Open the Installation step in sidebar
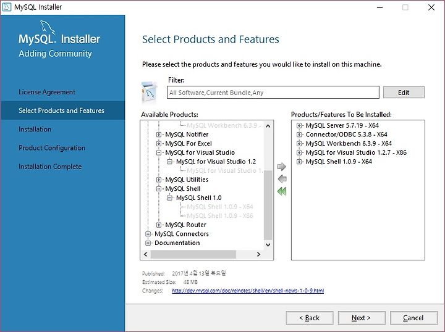The image size is (445, 332). (35, 129)
